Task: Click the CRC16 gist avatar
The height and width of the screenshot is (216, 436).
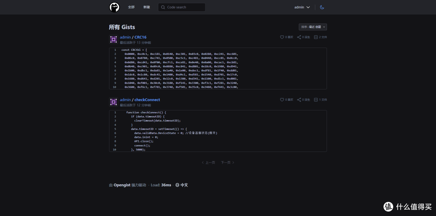Action: [113, 39]
